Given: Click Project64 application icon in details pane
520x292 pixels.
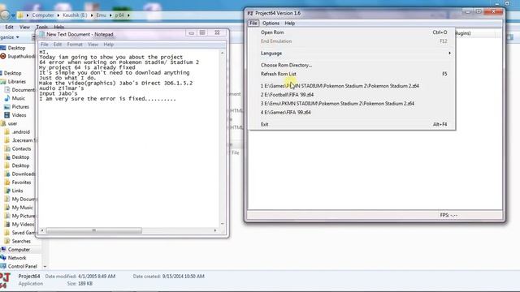Looking at the screenshot, I should point(6,281).
